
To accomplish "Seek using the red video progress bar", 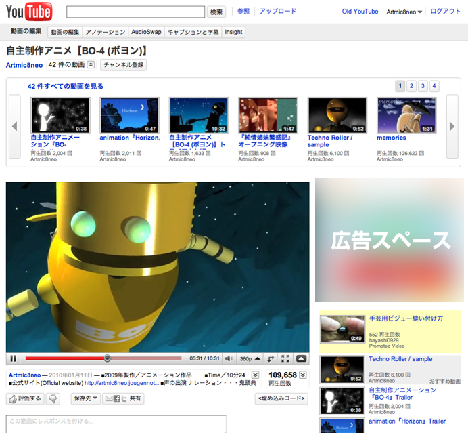I will point(103,358).
